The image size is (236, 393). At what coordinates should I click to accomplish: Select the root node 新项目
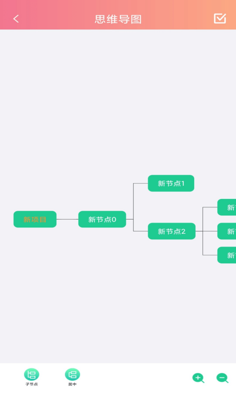click(x=35, y=219)
